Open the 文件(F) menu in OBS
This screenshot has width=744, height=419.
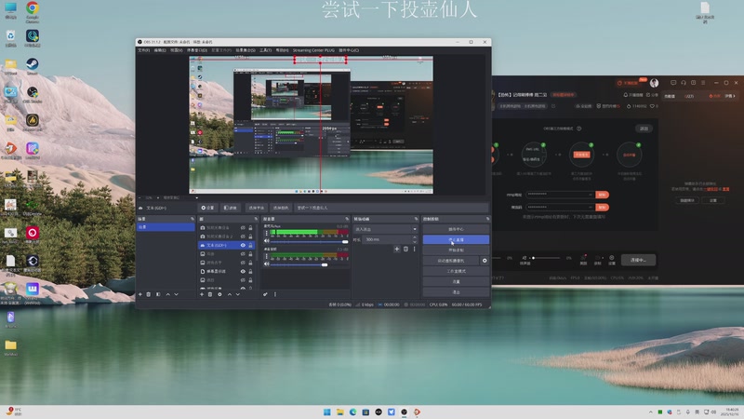click(144, 50)
